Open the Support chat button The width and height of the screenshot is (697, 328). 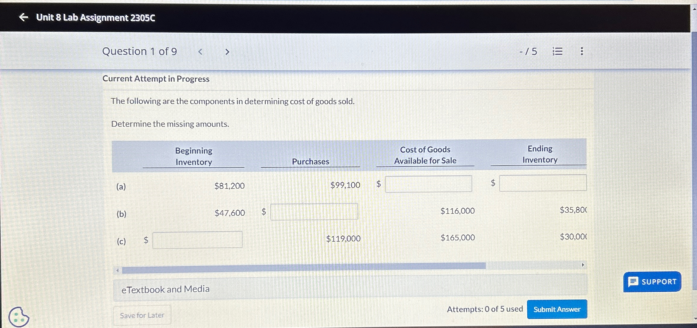click(x=652, y=282)
